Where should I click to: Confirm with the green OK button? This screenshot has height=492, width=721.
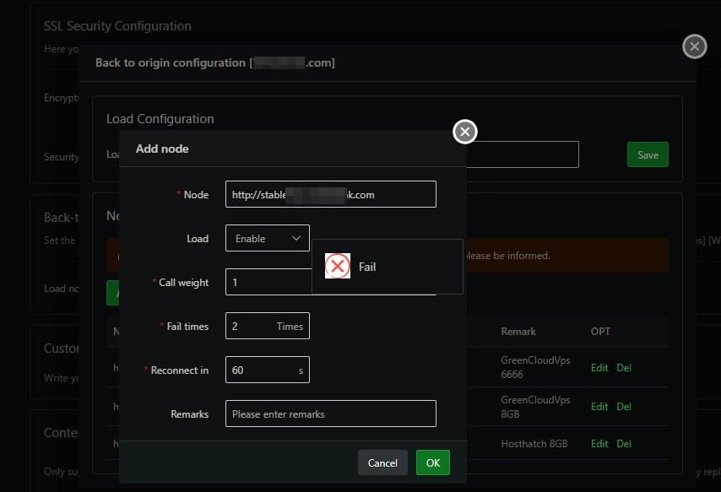point(432,462)
